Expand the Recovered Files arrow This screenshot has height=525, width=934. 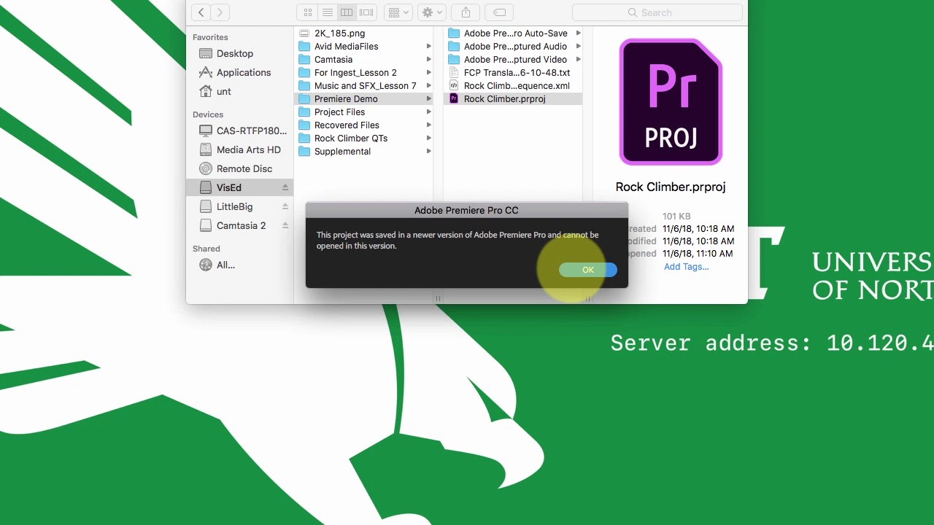[429, 125]
